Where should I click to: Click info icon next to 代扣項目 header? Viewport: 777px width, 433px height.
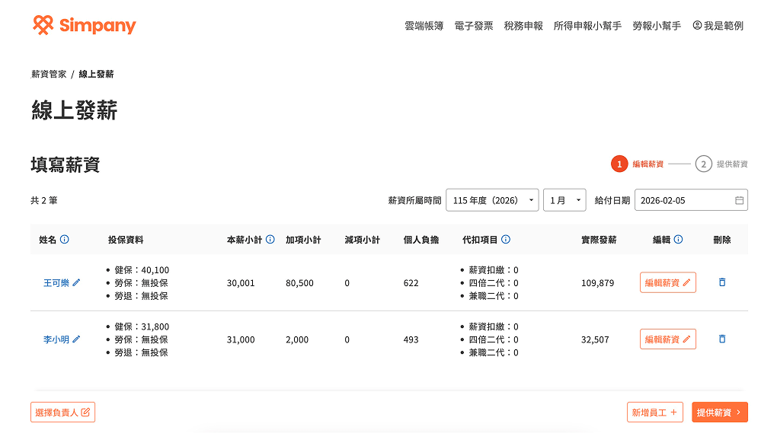(x=506, y=240)
